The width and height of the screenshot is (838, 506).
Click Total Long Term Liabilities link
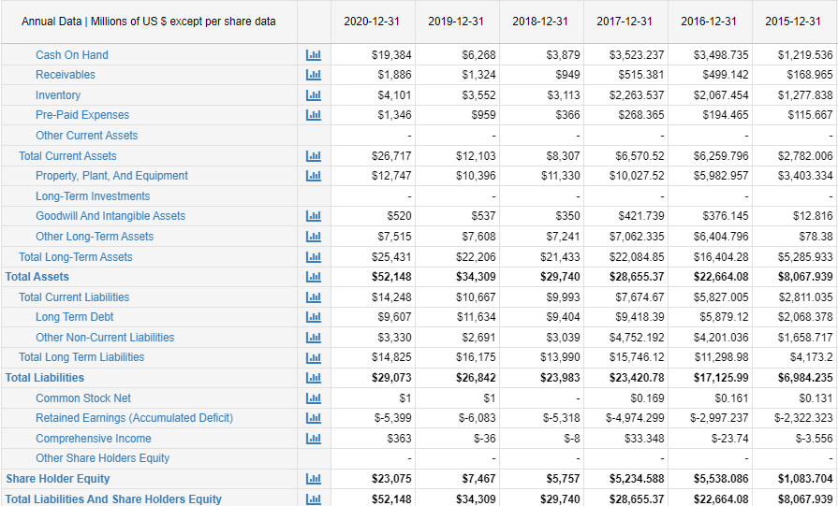pyautogui.click(x=81, y=357)
